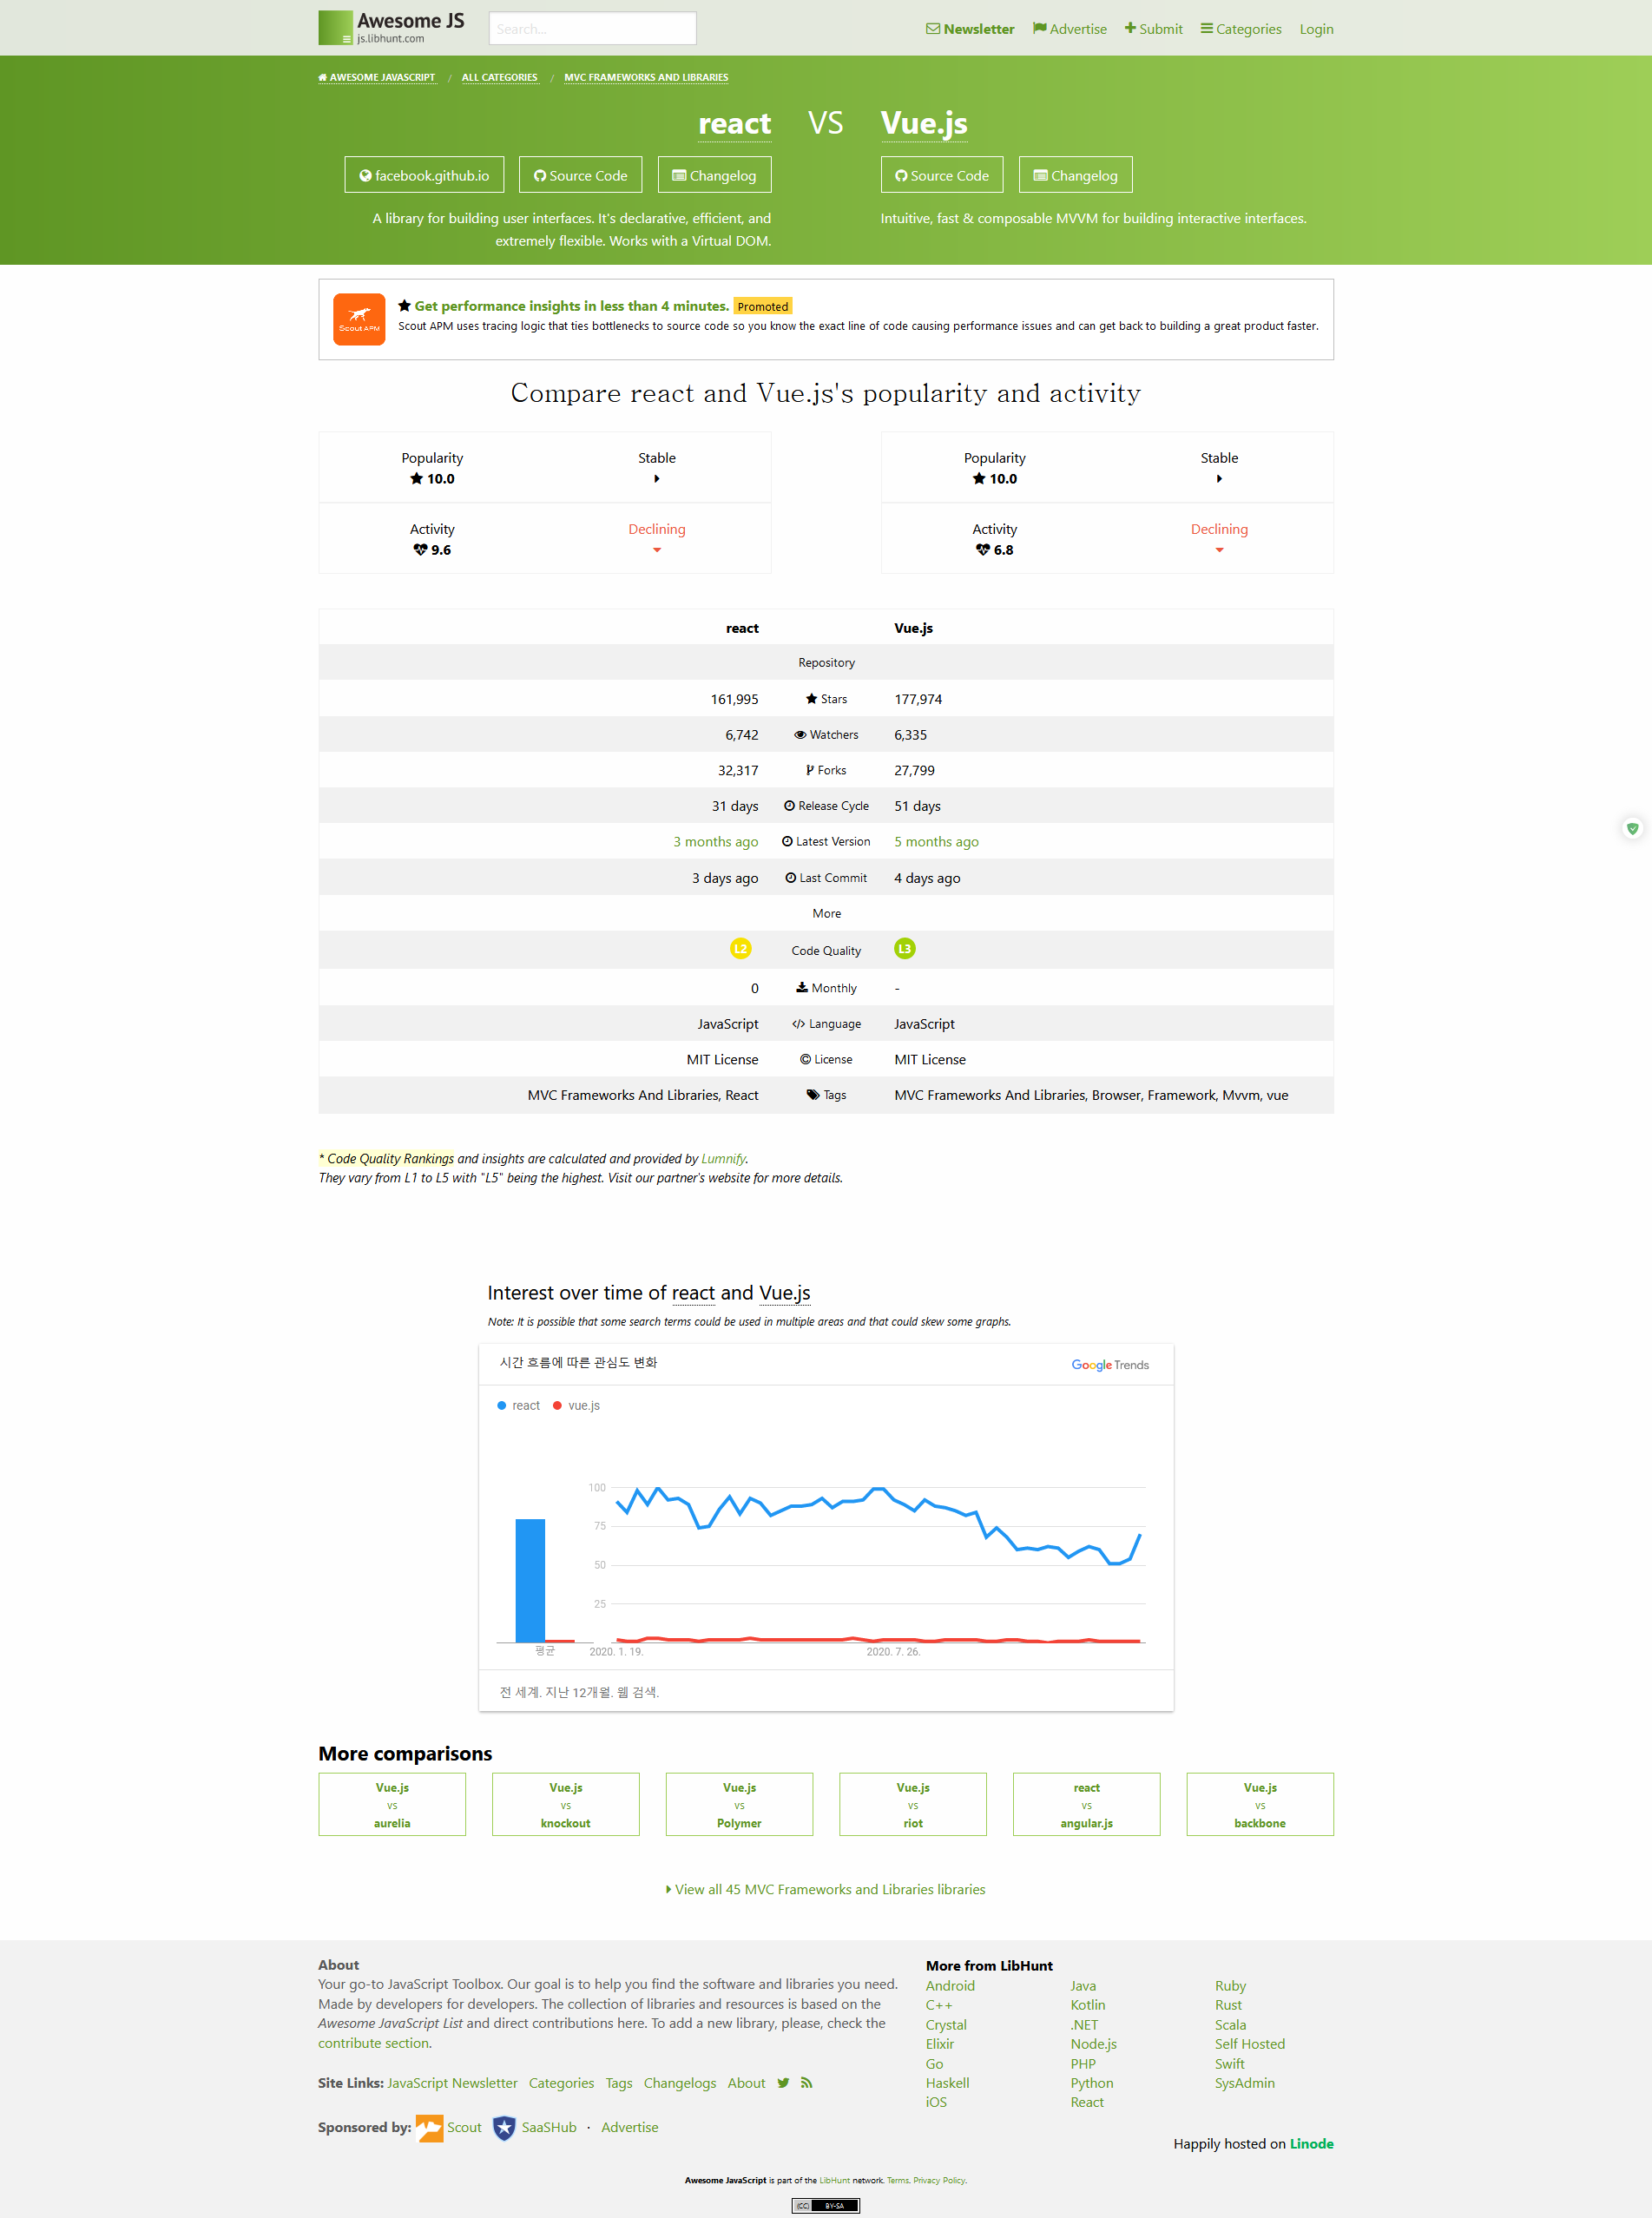Focus the Search input field

592,29
